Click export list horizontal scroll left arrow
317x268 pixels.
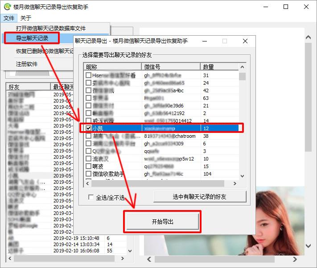(x=87, y=183)
